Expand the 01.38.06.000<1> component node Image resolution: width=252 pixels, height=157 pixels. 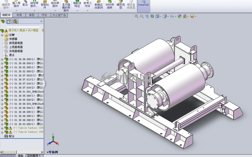[x=2, y=59]
